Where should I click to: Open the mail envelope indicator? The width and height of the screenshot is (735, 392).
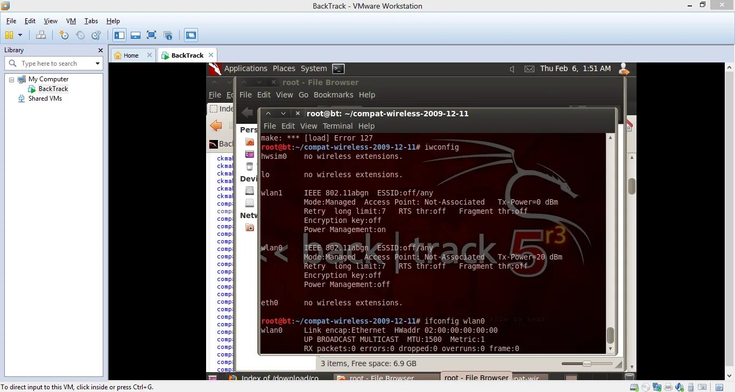(529, 69)
